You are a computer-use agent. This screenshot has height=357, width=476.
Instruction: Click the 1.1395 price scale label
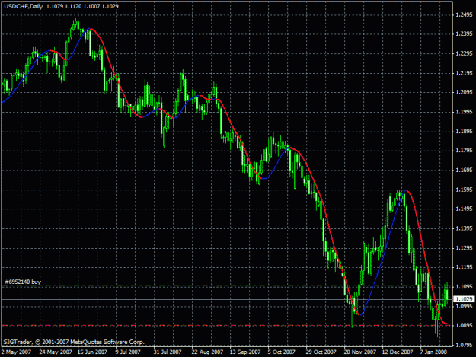[464, 228]
